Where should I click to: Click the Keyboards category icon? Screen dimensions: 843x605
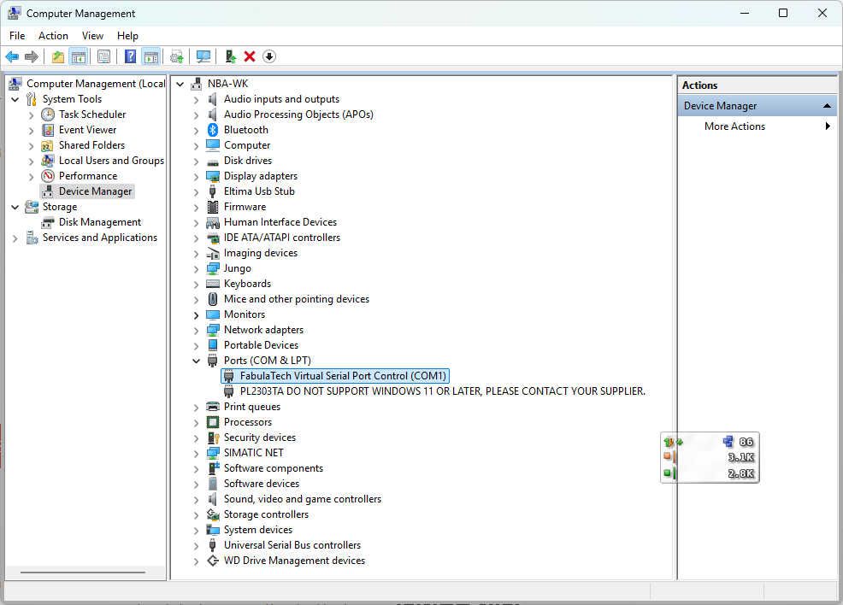coord(213,284)
